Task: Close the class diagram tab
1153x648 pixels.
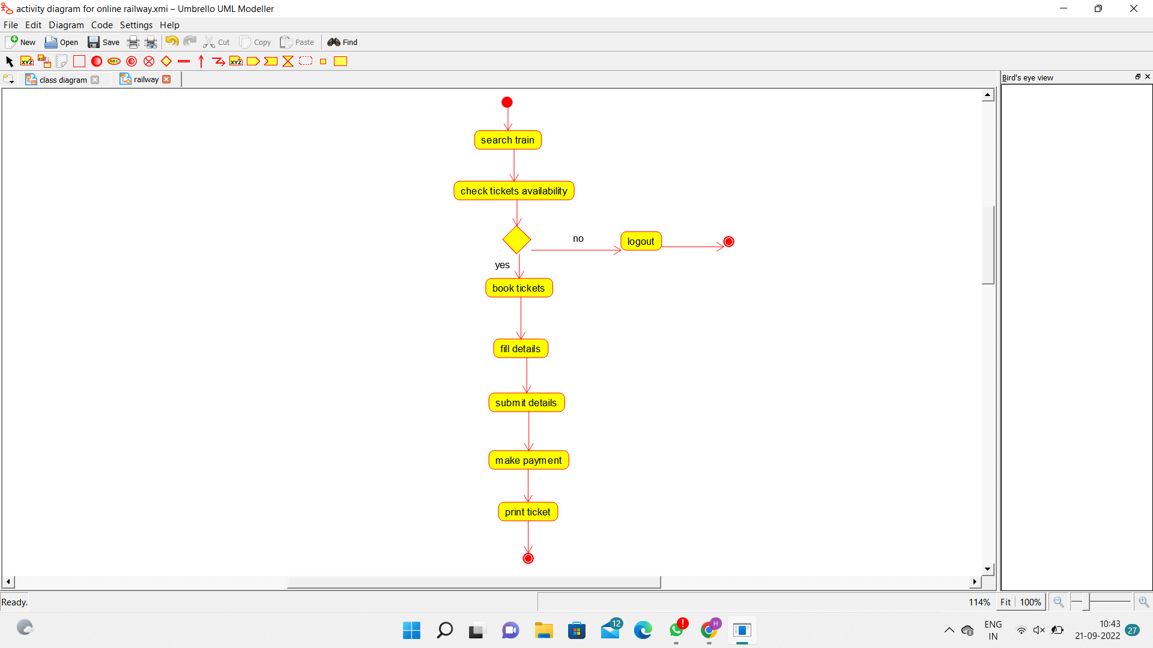Action: (95, 80)
